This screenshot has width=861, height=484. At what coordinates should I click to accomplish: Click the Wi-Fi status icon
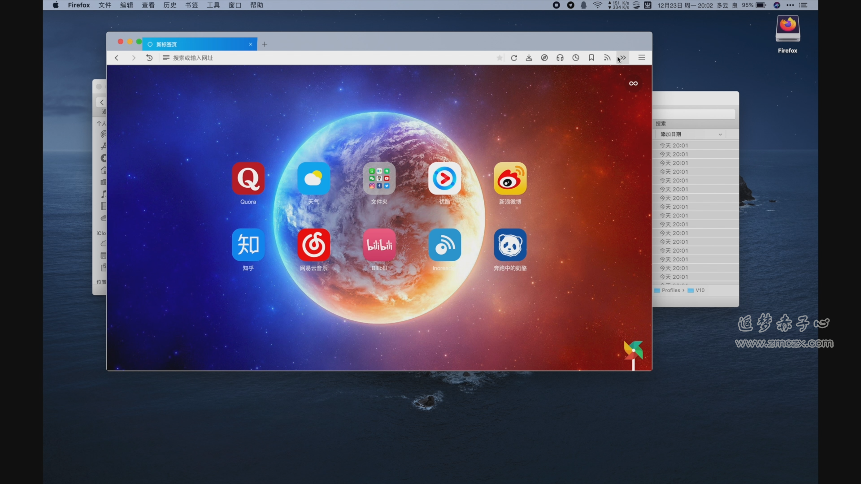coord(598,5)
